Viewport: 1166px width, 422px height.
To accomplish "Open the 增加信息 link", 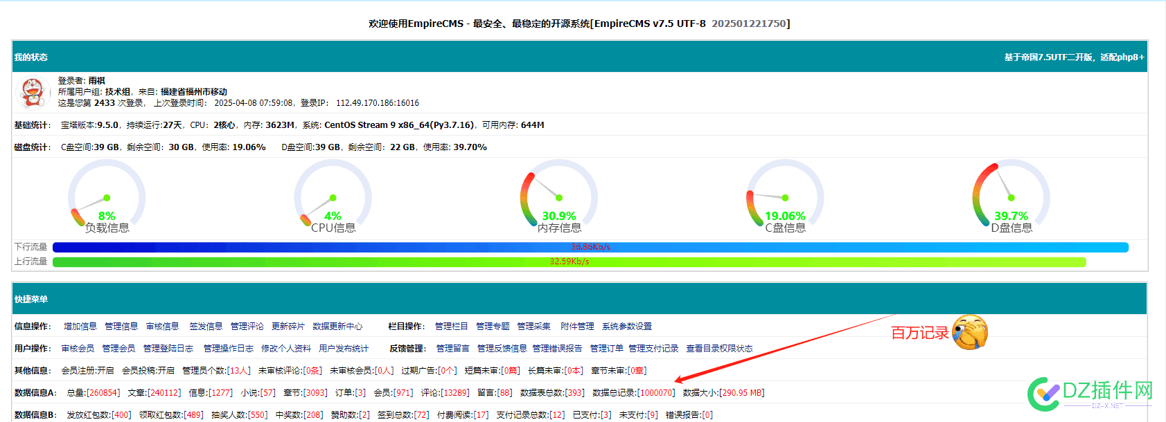I will pyautogui.click(x=80, y=327).
